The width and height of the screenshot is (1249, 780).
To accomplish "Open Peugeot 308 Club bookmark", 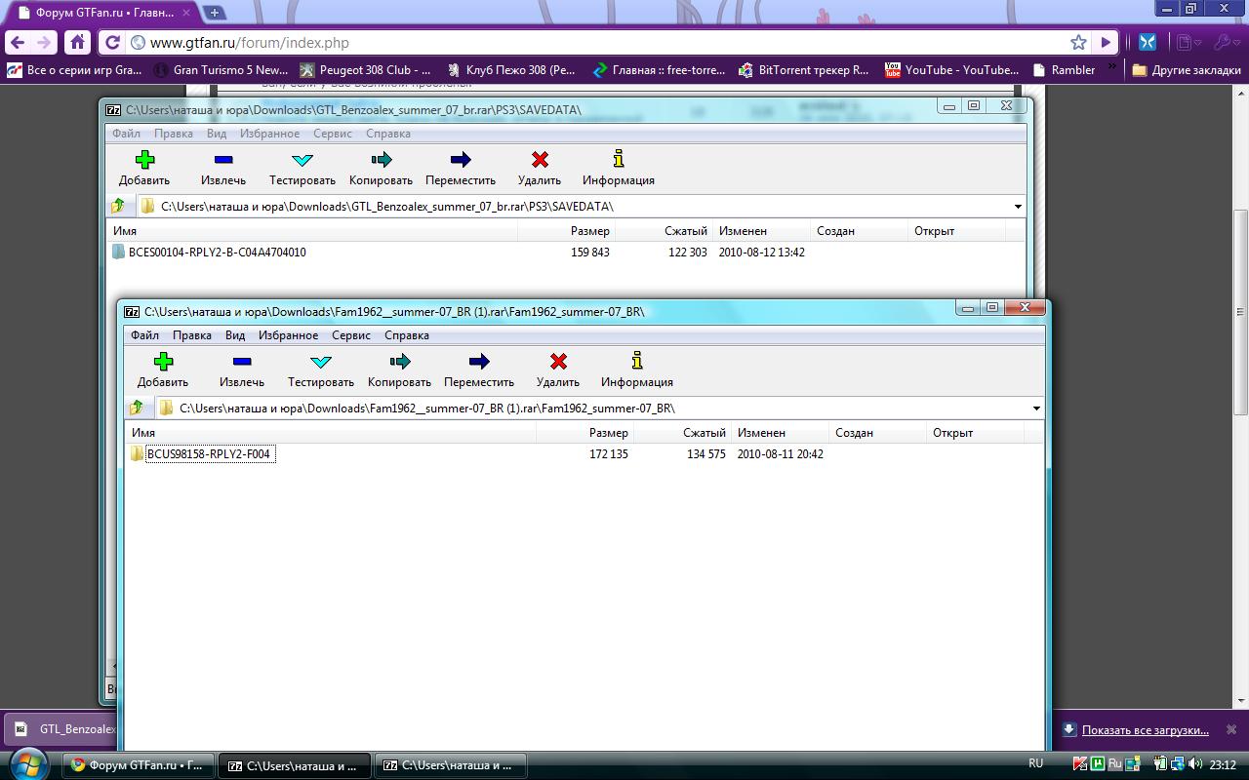I will pyautogui.click(x=366, y=69).
